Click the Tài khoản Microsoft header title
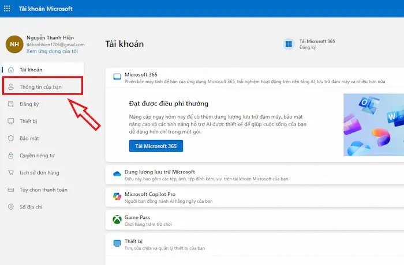Screen dimensions: 404x265 tap(46, 9)
